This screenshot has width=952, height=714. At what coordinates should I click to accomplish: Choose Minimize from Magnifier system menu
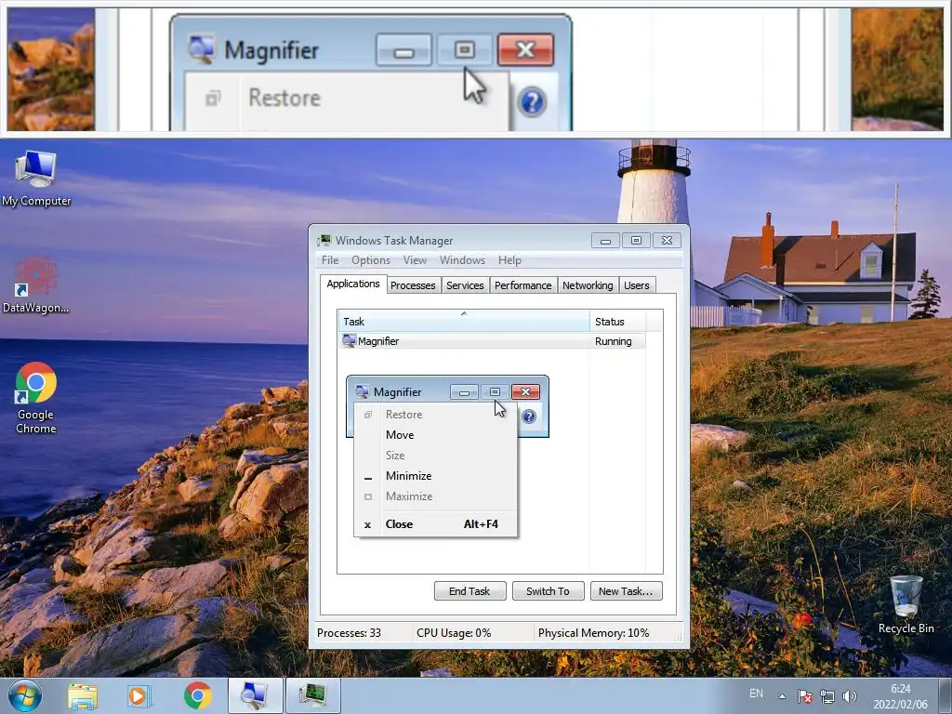(435, 476)
